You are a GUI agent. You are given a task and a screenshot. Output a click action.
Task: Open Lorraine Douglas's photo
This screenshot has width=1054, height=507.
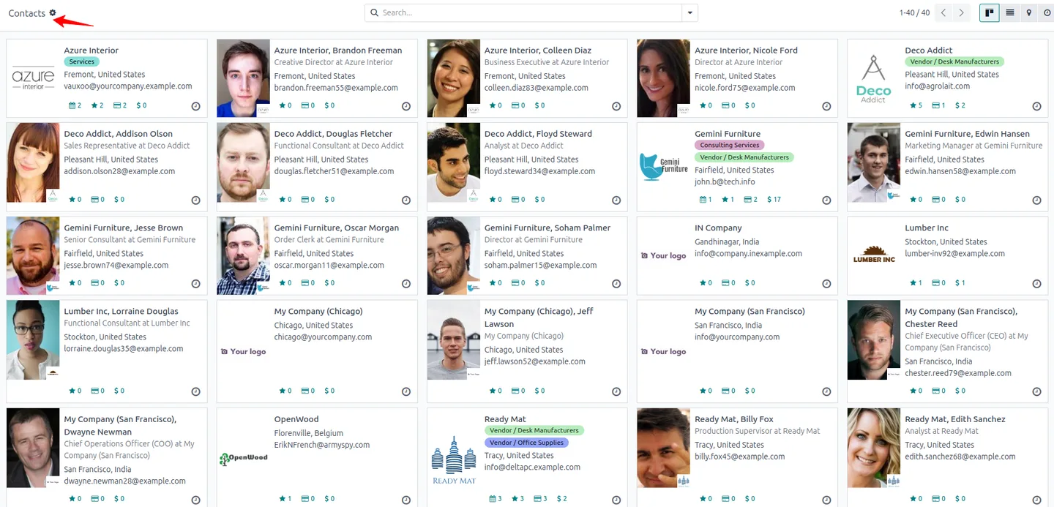pos(33,339)
